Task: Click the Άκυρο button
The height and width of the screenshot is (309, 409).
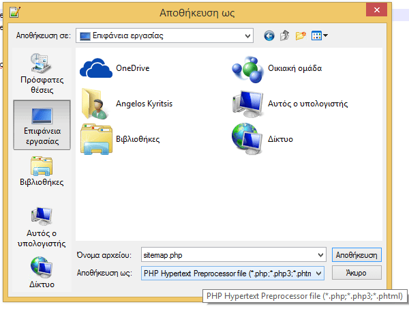Action: [357, 273]
